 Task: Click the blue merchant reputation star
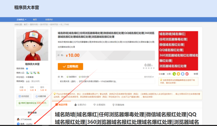pos(27,68)
